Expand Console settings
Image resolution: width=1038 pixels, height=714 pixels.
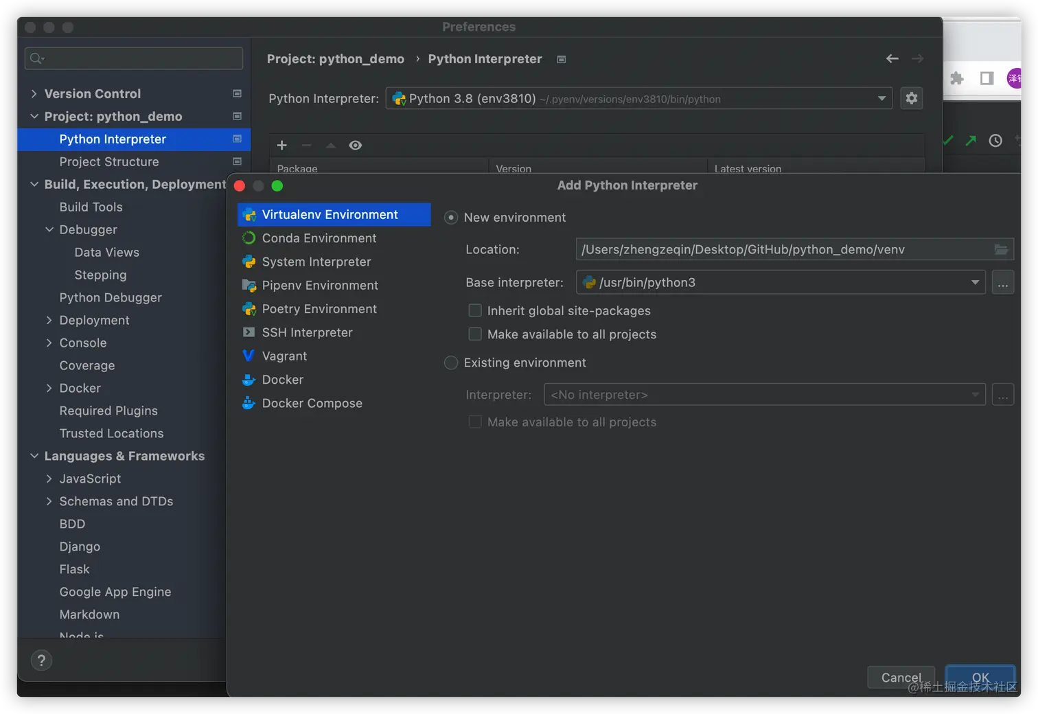pyautogui.click(x=49, y=343)
